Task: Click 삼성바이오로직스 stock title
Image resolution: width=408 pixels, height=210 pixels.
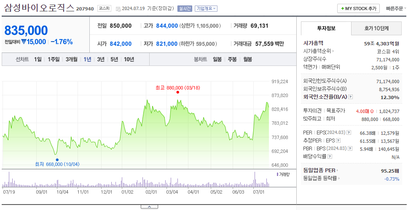Action: (39, 8)
